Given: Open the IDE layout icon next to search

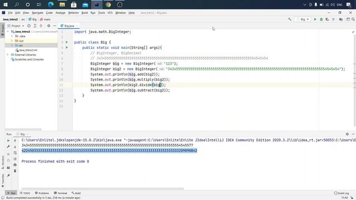Looking at the screenshot, I should click(x=348, y=19).
